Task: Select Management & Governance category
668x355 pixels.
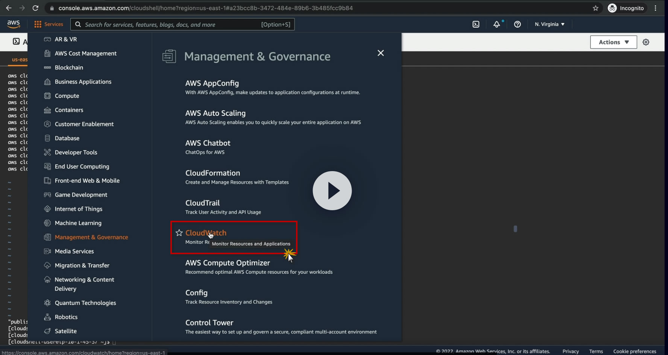Action: click(91, 237)
